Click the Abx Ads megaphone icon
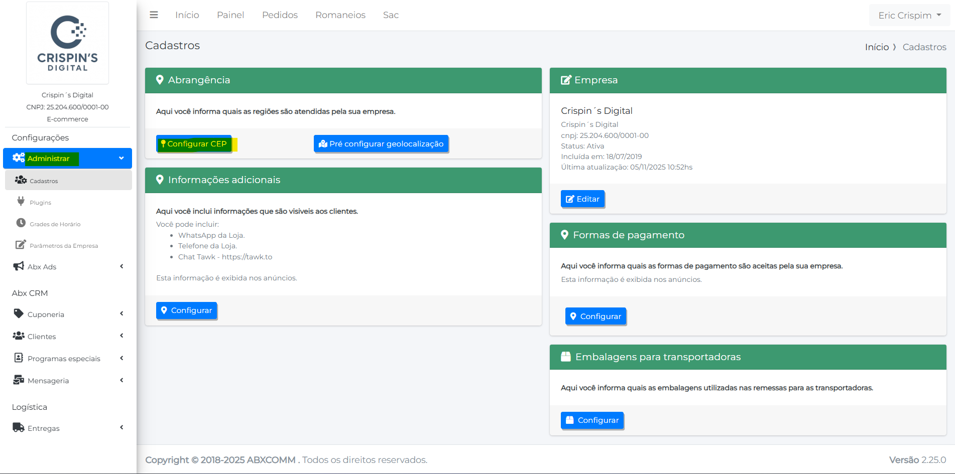This screenshot has width=955, height=474. [x=19, y=266]
